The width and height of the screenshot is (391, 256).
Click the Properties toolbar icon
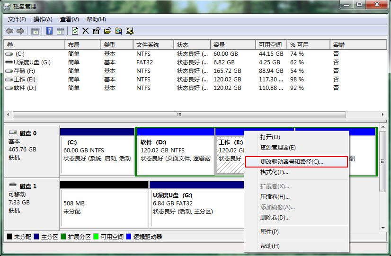[97, 31]
